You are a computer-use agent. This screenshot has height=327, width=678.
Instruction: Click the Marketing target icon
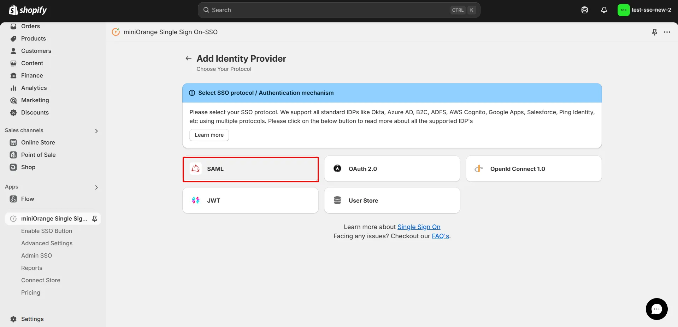pyautogui.click(x=13, y=100)
